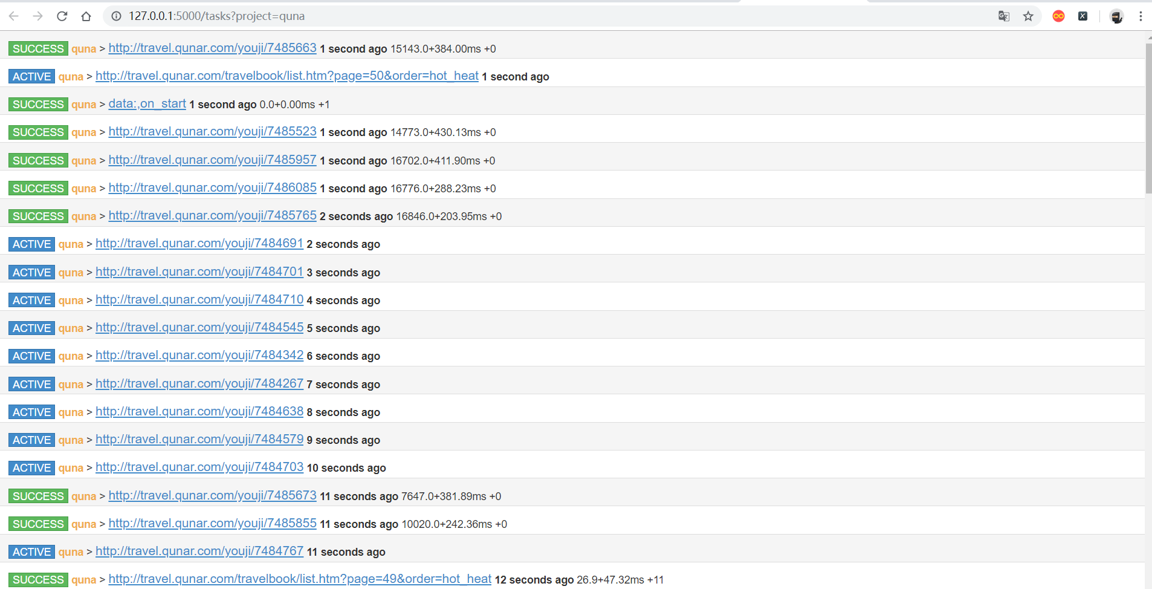
Task: Open youji/7484703 task link
Action: pyautogui.click(x=199, y=467)
